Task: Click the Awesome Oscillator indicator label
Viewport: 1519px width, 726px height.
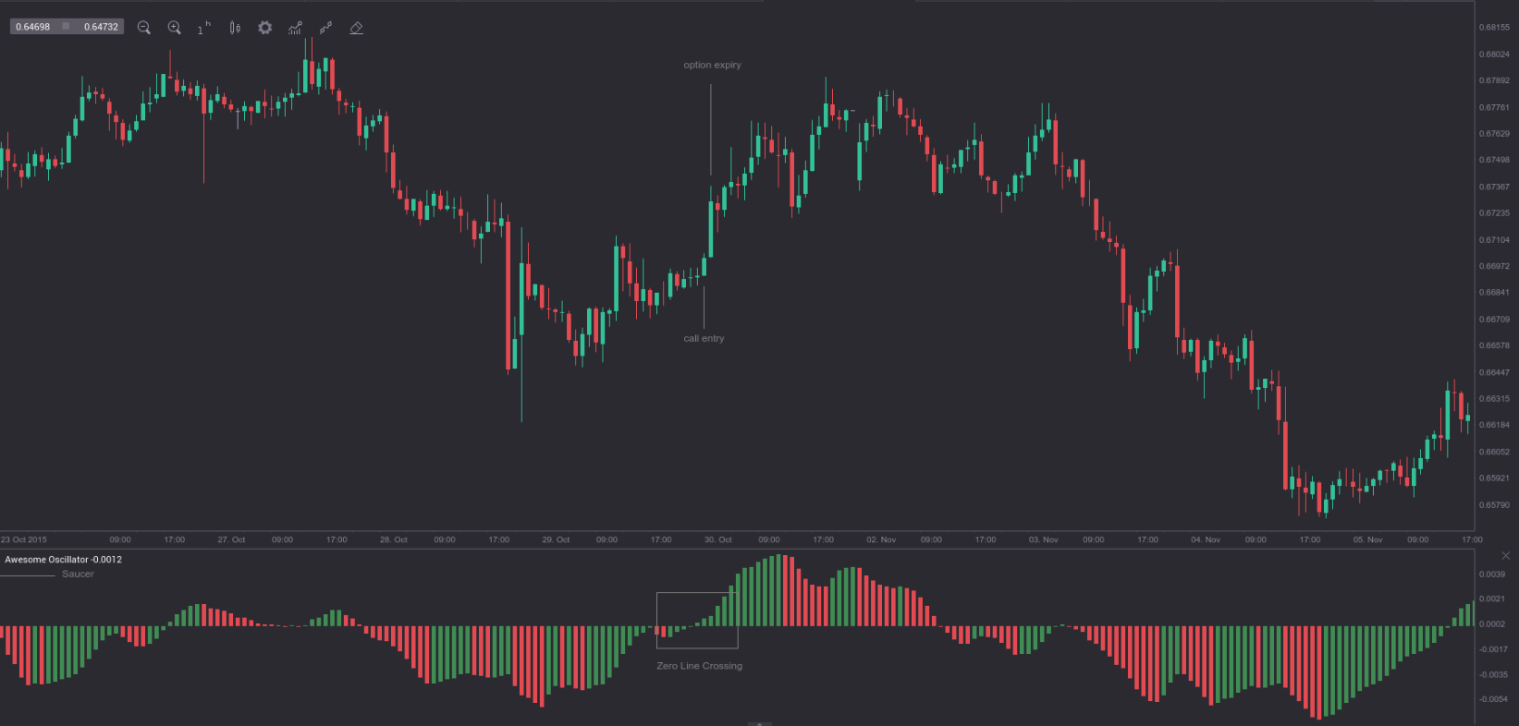Action: pyautogui.click(x=63, y=560)
